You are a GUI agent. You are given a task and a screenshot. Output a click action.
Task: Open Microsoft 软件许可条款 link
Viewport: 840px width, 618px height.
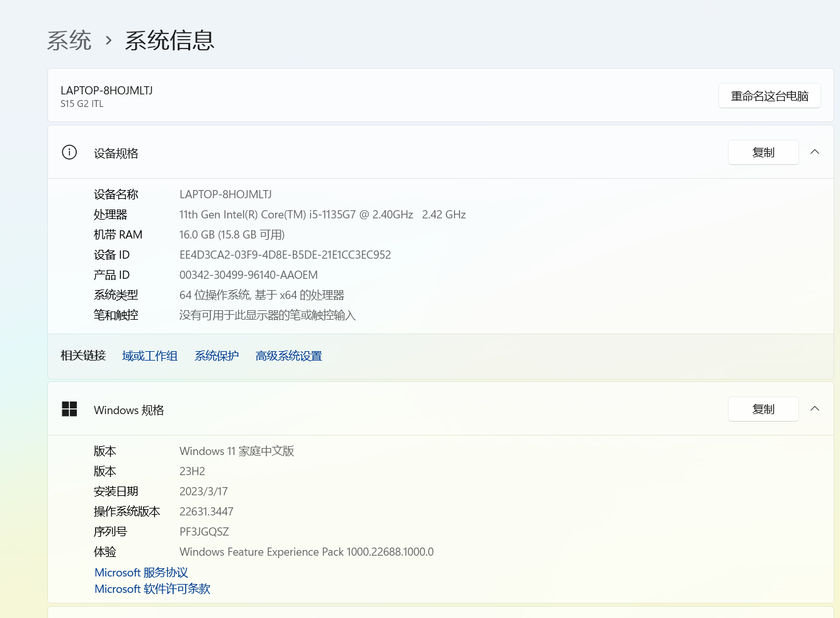coord(152,589)
